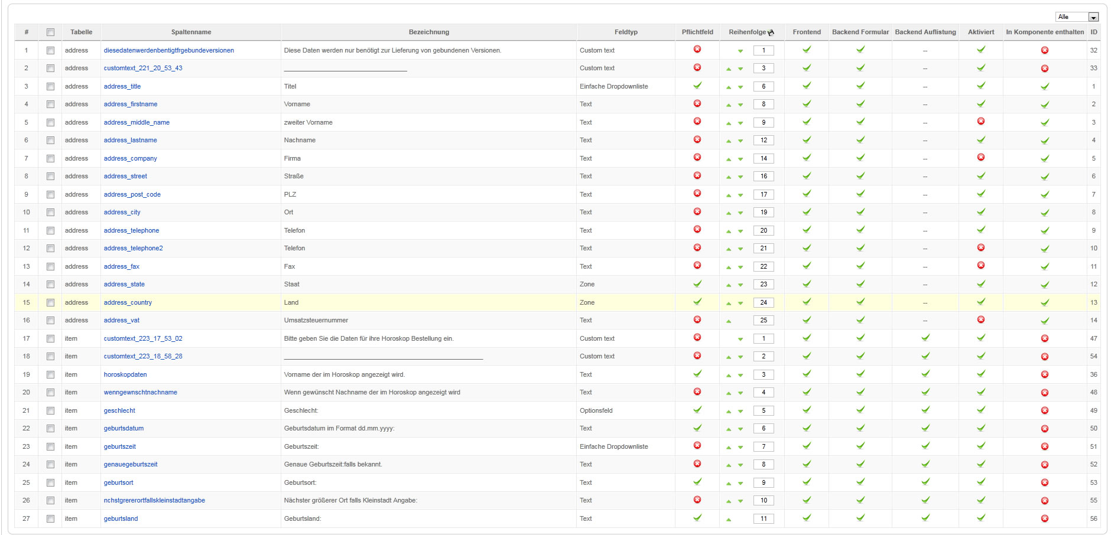
Task: Sort the table by the Feldtyp column
Action: pyautogui.click(x=626, y=32)
